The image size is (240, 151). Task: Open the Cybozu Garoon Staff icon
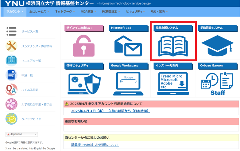pyautogui.click(x=218, y=84)
